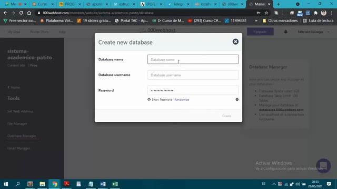Open File Manager in sidebar
337x189 pixels.
(17, 124)
